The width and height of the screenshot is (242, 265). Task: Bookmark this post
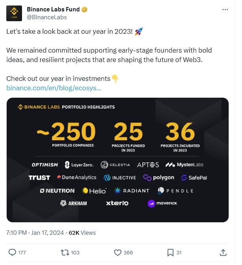(x=170, y=252)
